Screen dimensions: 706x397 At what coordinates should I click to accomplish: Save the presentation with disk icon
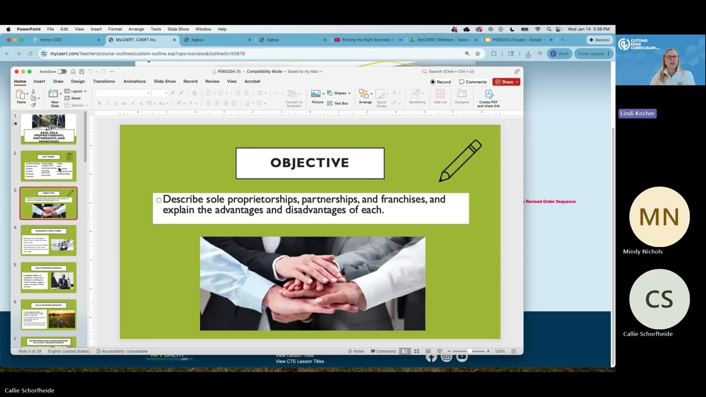(x=82, y=71)
